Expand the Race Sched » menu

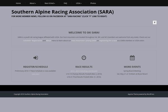coord(50,3)
